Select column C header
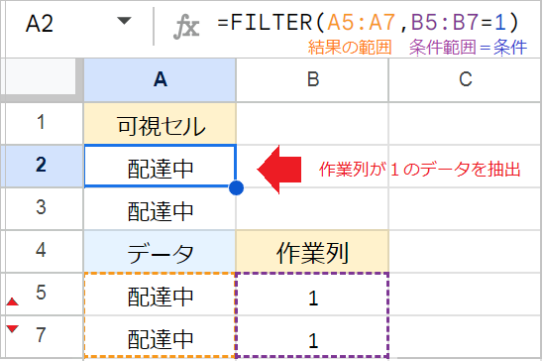Screen dimensions: 544x361 466,79
